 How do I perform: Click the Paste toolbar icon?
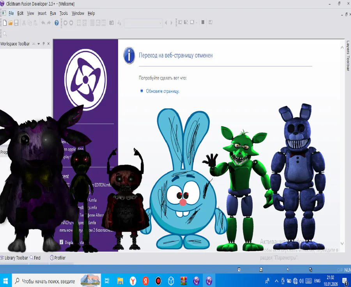[x=35, y=23]
